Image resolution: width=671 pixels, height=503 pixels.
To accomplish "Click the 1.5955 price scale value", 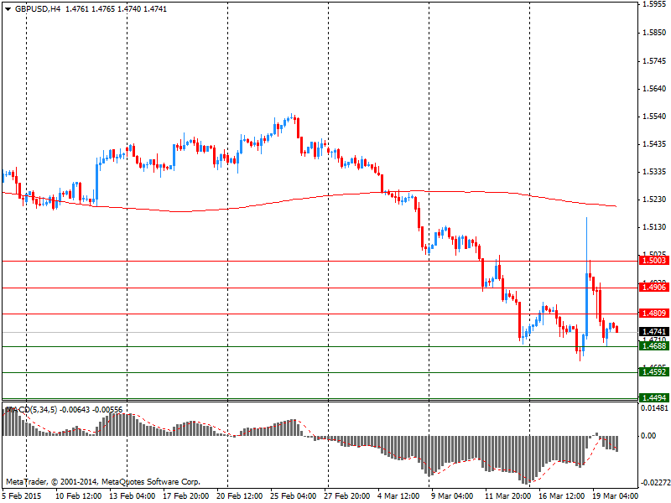I will click(654, 4).
